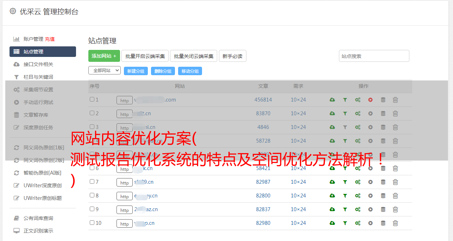Open 账户管理 in the sidebar
This screenshot has height=241, width=453.
click(33, 39)
